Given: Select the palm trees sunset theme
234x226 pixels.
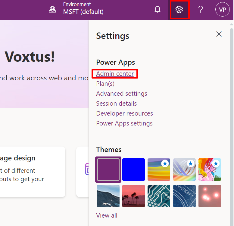Looking at the screenshot, I should point(134,196).
